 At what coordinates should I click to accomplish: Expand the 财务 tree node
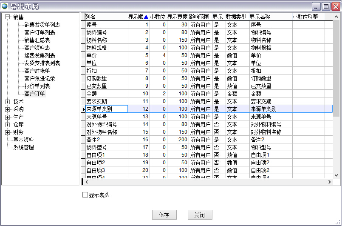(x=7, y=132)
